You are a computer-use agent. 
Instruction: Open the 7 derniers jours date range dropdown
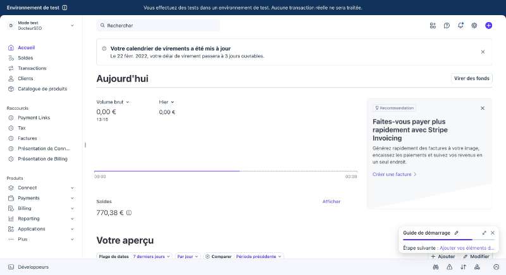pos(151,256)
